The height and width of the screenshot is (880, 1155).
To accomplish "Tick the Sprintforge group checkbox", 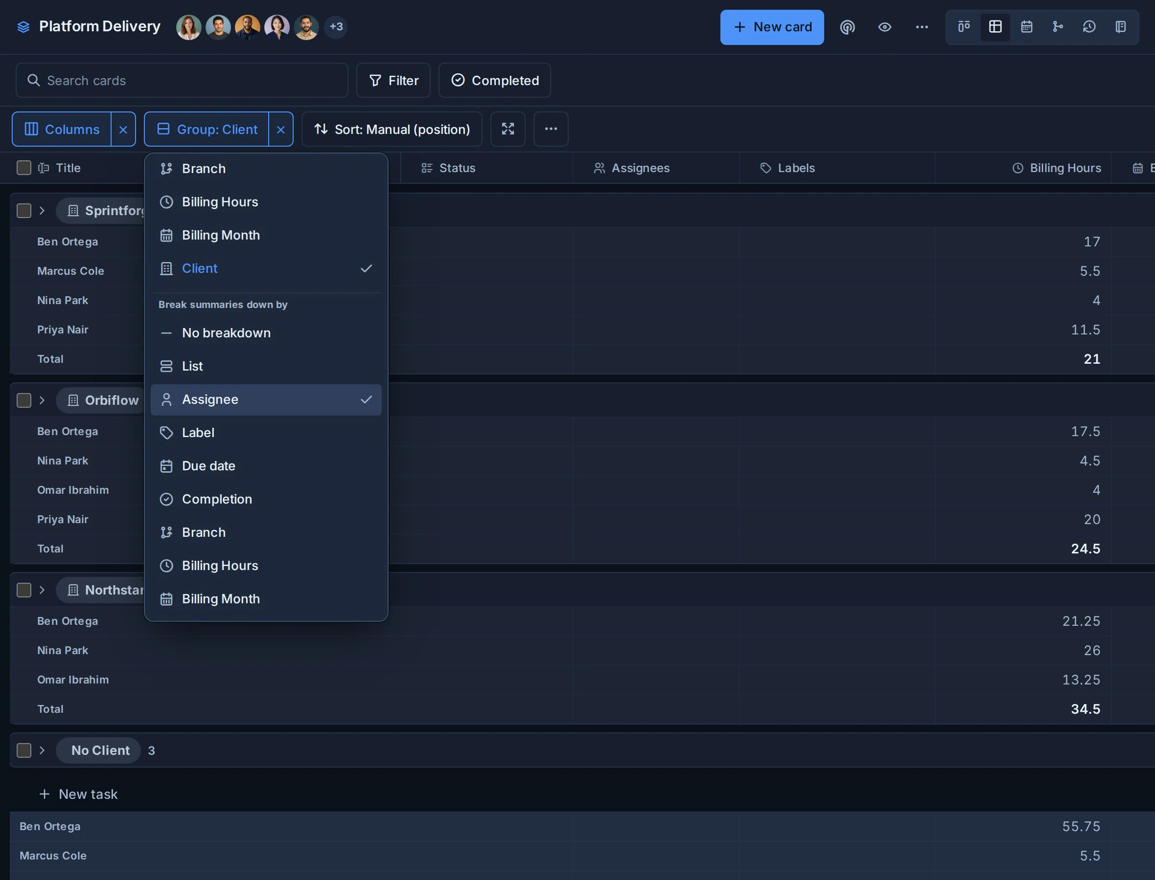I will [24, 211].
